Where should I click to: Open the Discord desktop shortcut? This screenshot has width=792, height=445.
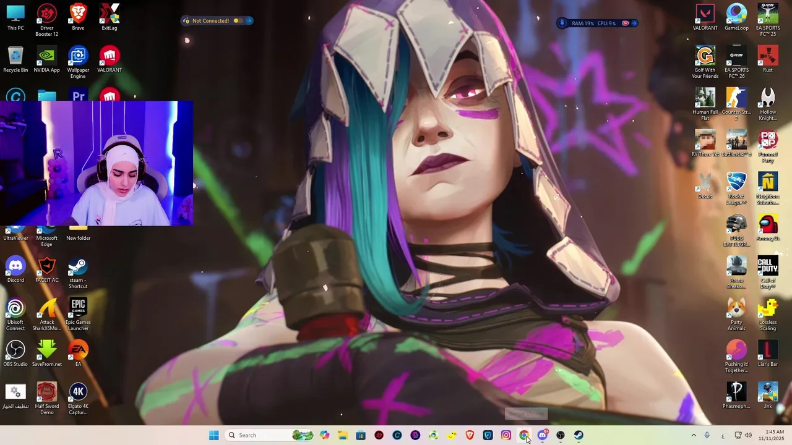click(15, 269)
